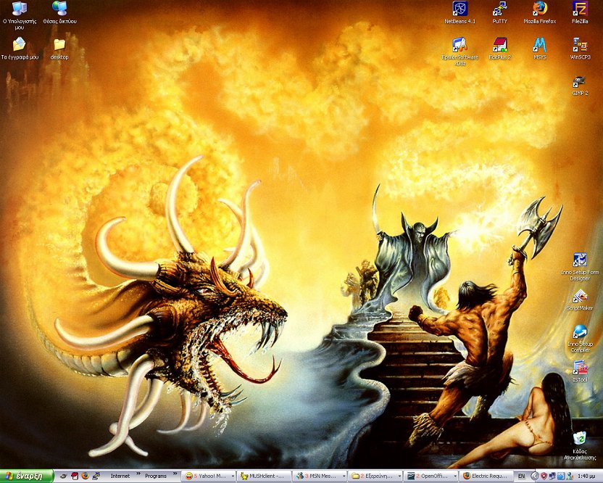Click the system clock showing 1:40 μμ
Screen dimensions: 603x483
587,476
